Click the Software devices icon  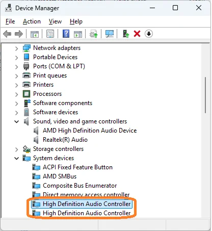point(26,112)
